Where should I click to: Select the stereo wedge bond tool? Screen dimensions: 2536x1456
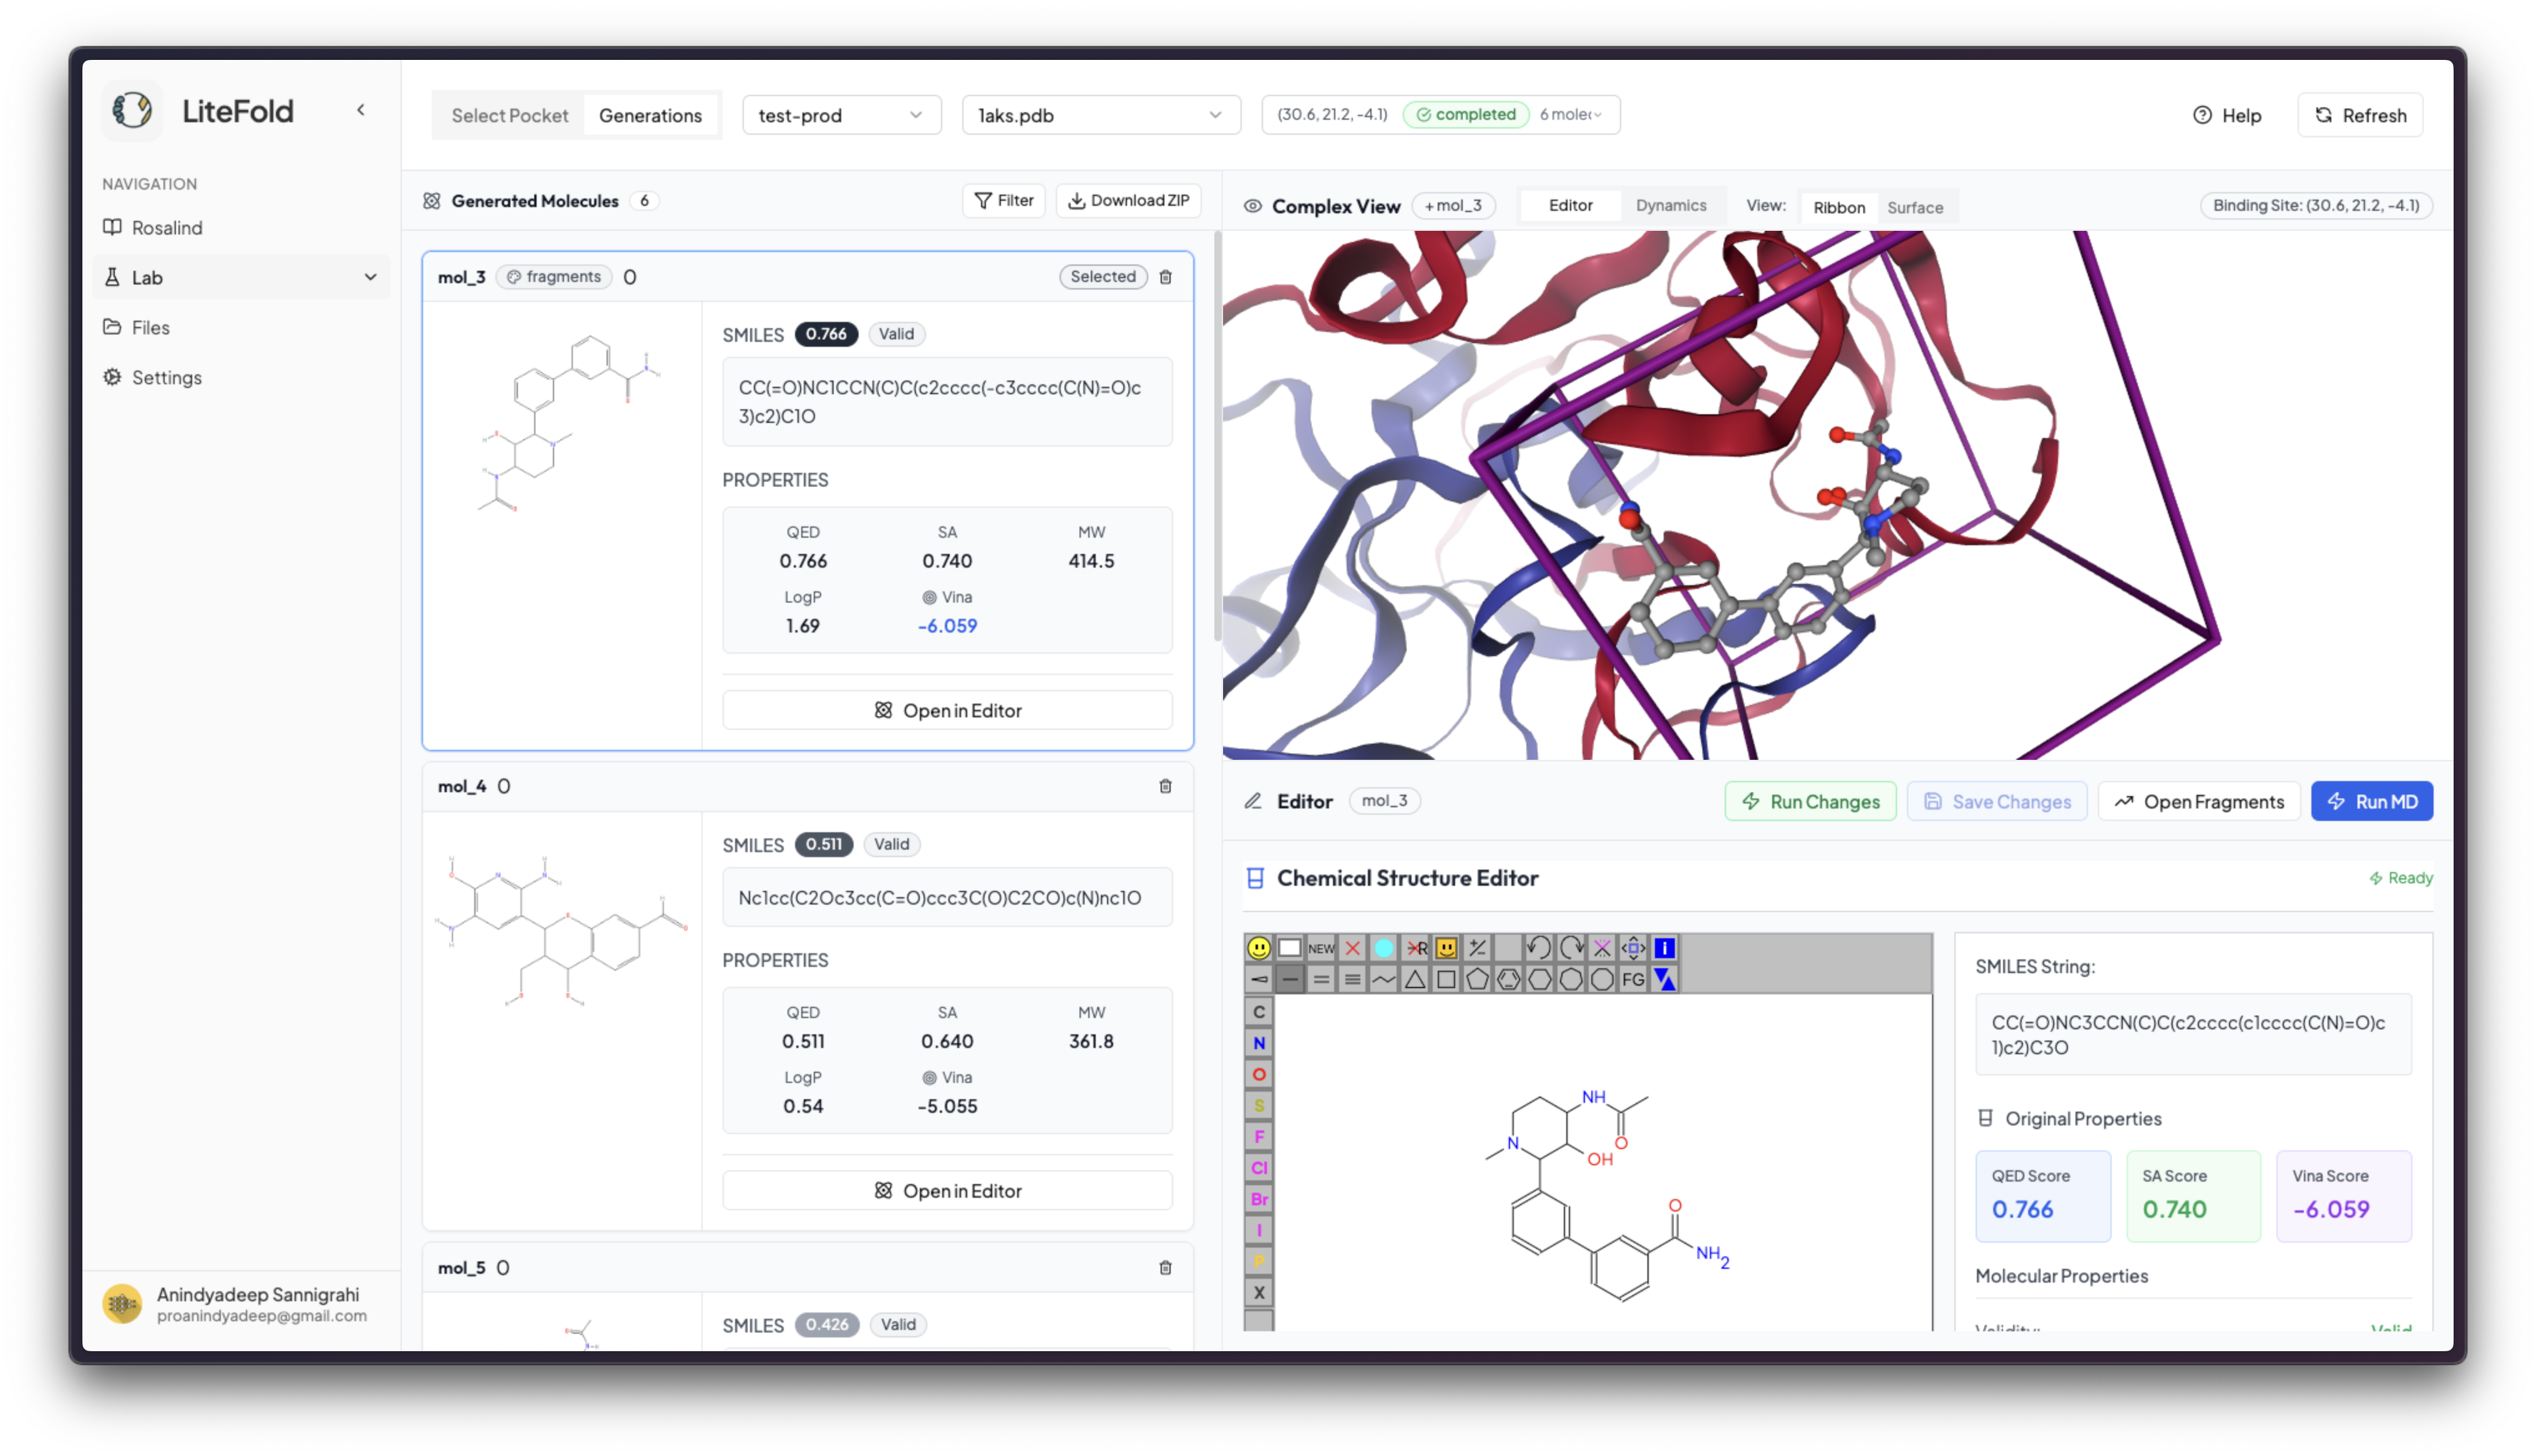1259,980
